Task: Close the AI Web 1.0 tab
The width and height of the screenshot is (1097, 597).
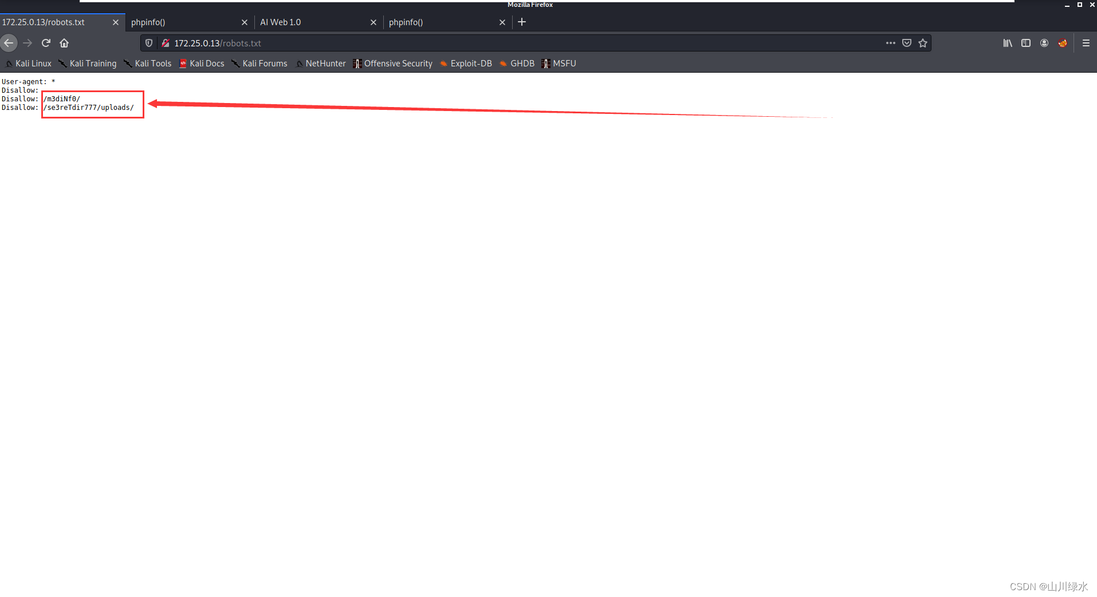Action: (x=373, y=22)
